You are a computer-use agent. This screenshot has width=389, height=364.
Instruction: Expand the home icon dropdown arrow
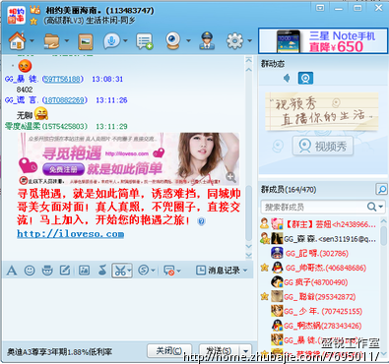point(32,41)
